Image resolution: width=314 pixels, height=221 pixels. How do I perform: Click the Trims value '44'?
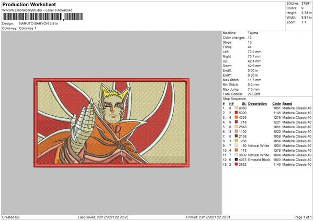click(x=250, y=47)
